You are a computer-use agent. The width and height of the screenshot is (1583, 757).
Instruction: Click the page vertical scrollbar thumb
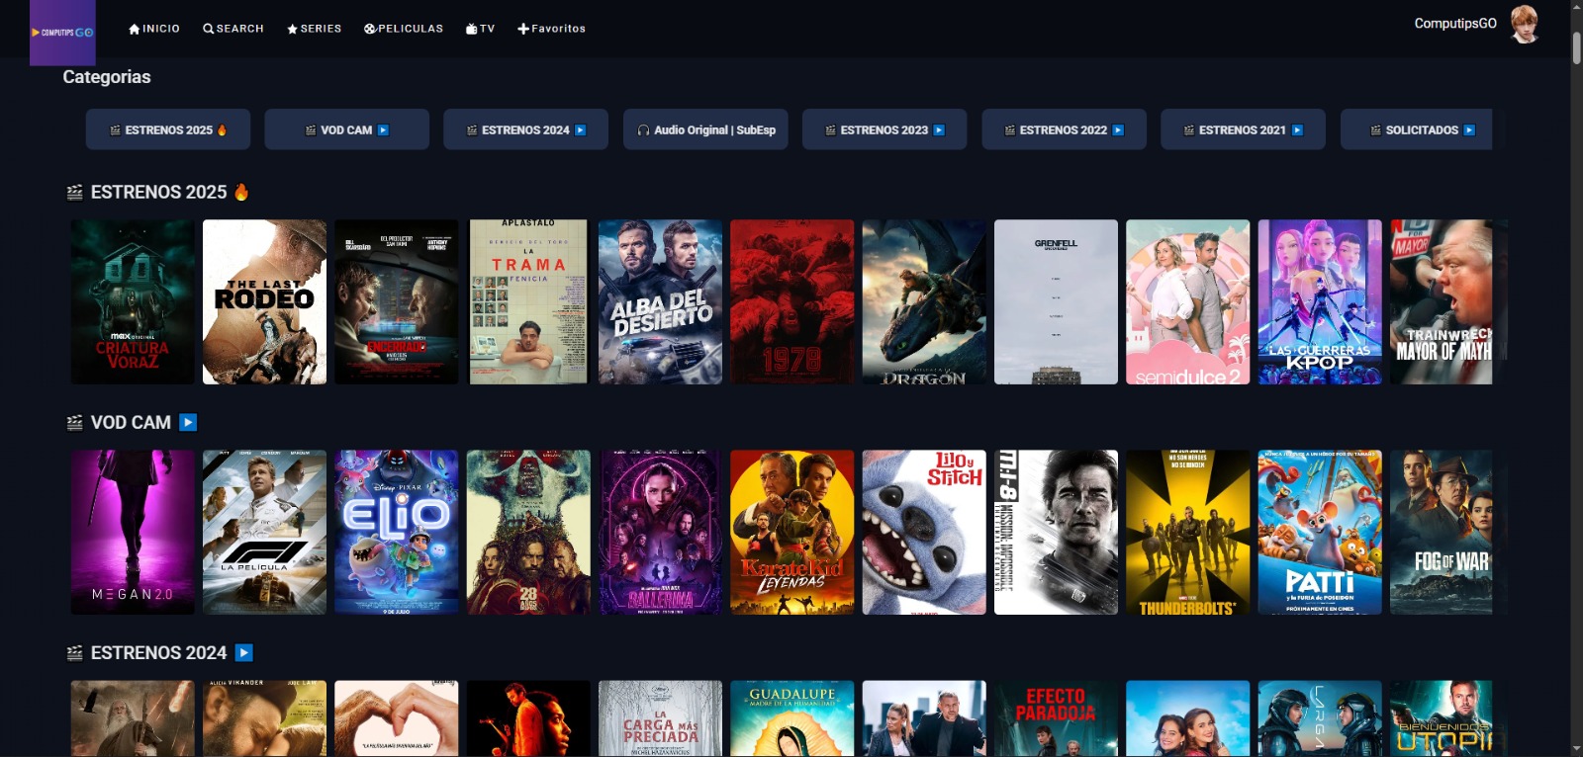coord(1576,47)
